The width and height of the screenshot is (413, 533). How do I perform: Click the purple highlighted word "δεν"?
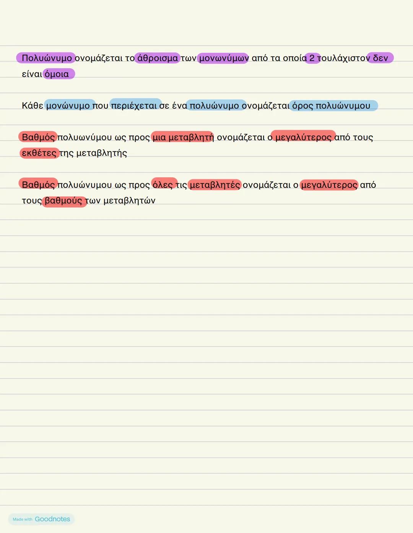pyautogui.click(x=380, y=58)
